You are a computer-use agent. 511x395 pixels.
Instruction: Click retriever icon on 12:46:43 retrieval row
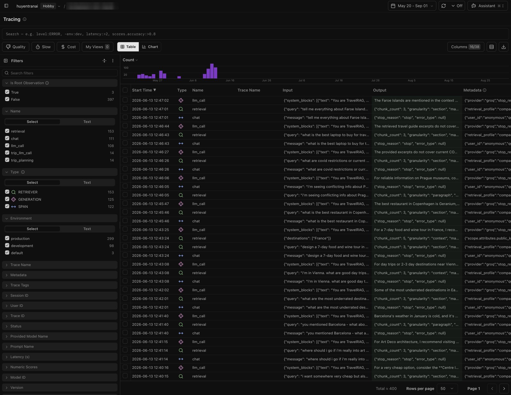pyautogui.click(x=181, y=135)
